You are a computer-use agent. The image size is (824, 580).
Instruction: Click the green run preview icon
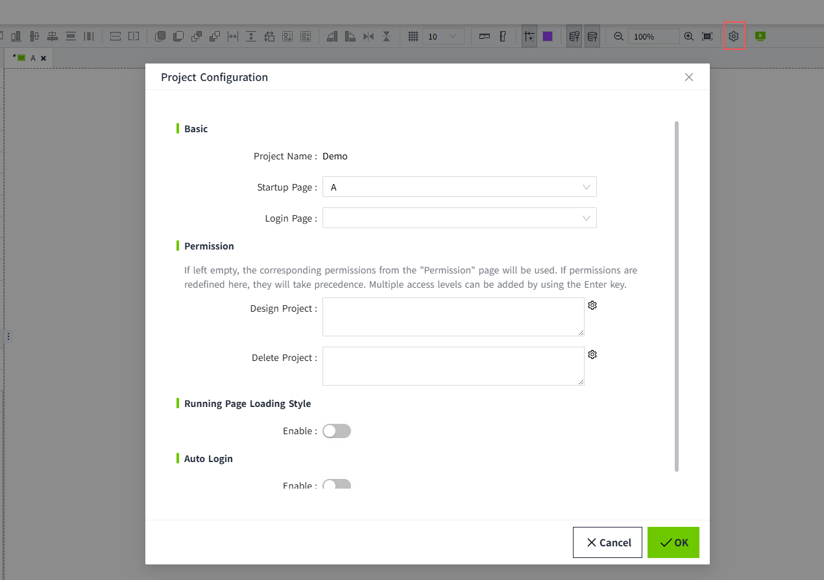click(x=760, y=37)
